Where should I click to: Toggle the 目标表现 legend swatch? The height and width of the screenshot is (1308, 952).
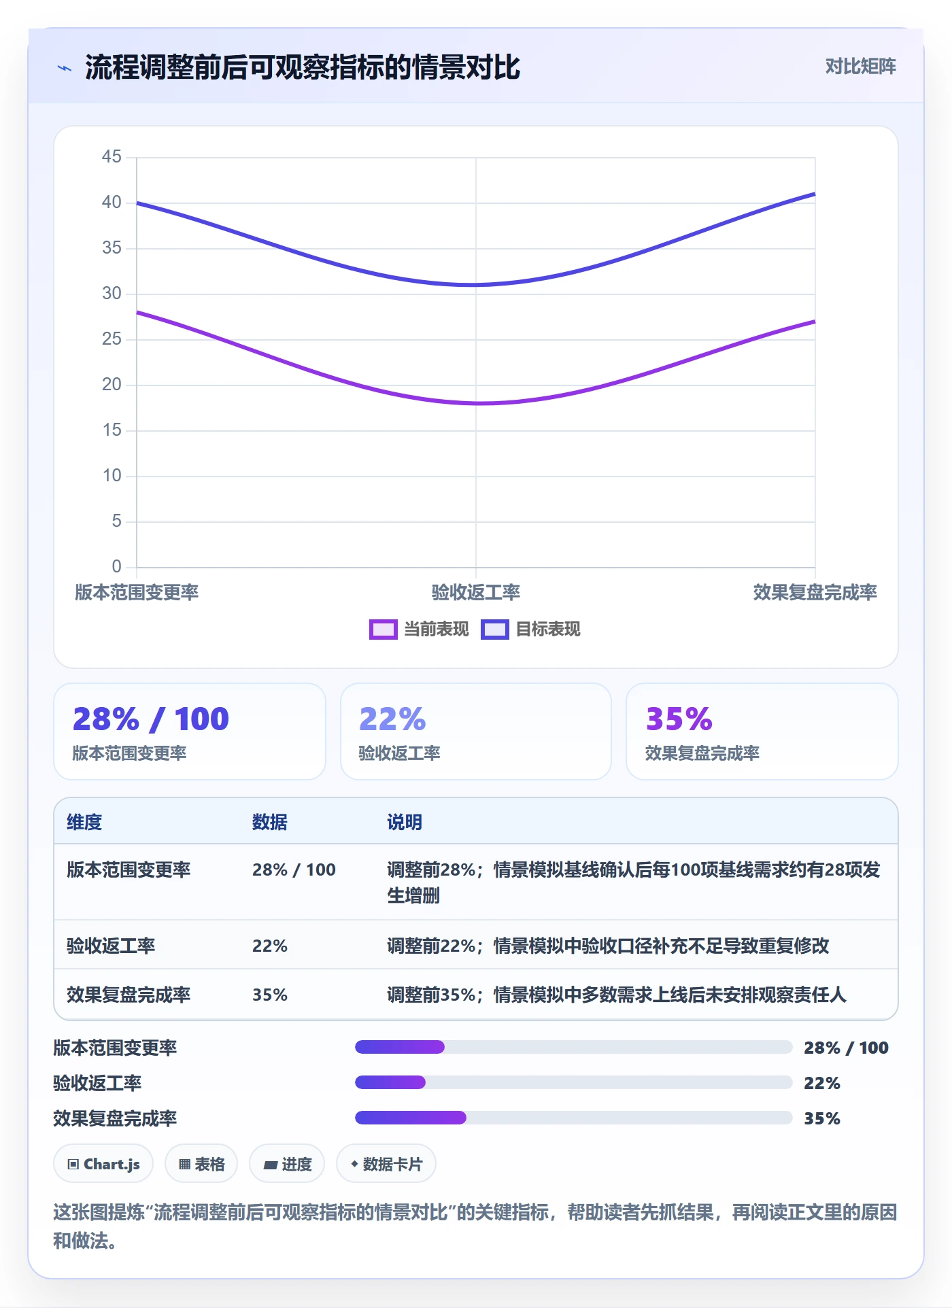[494, 630]
